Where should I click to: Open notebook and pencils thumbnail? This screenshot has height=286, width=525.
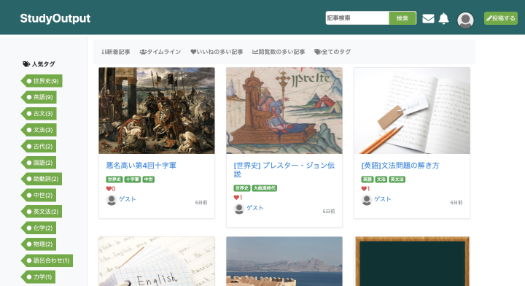[412, 110]
